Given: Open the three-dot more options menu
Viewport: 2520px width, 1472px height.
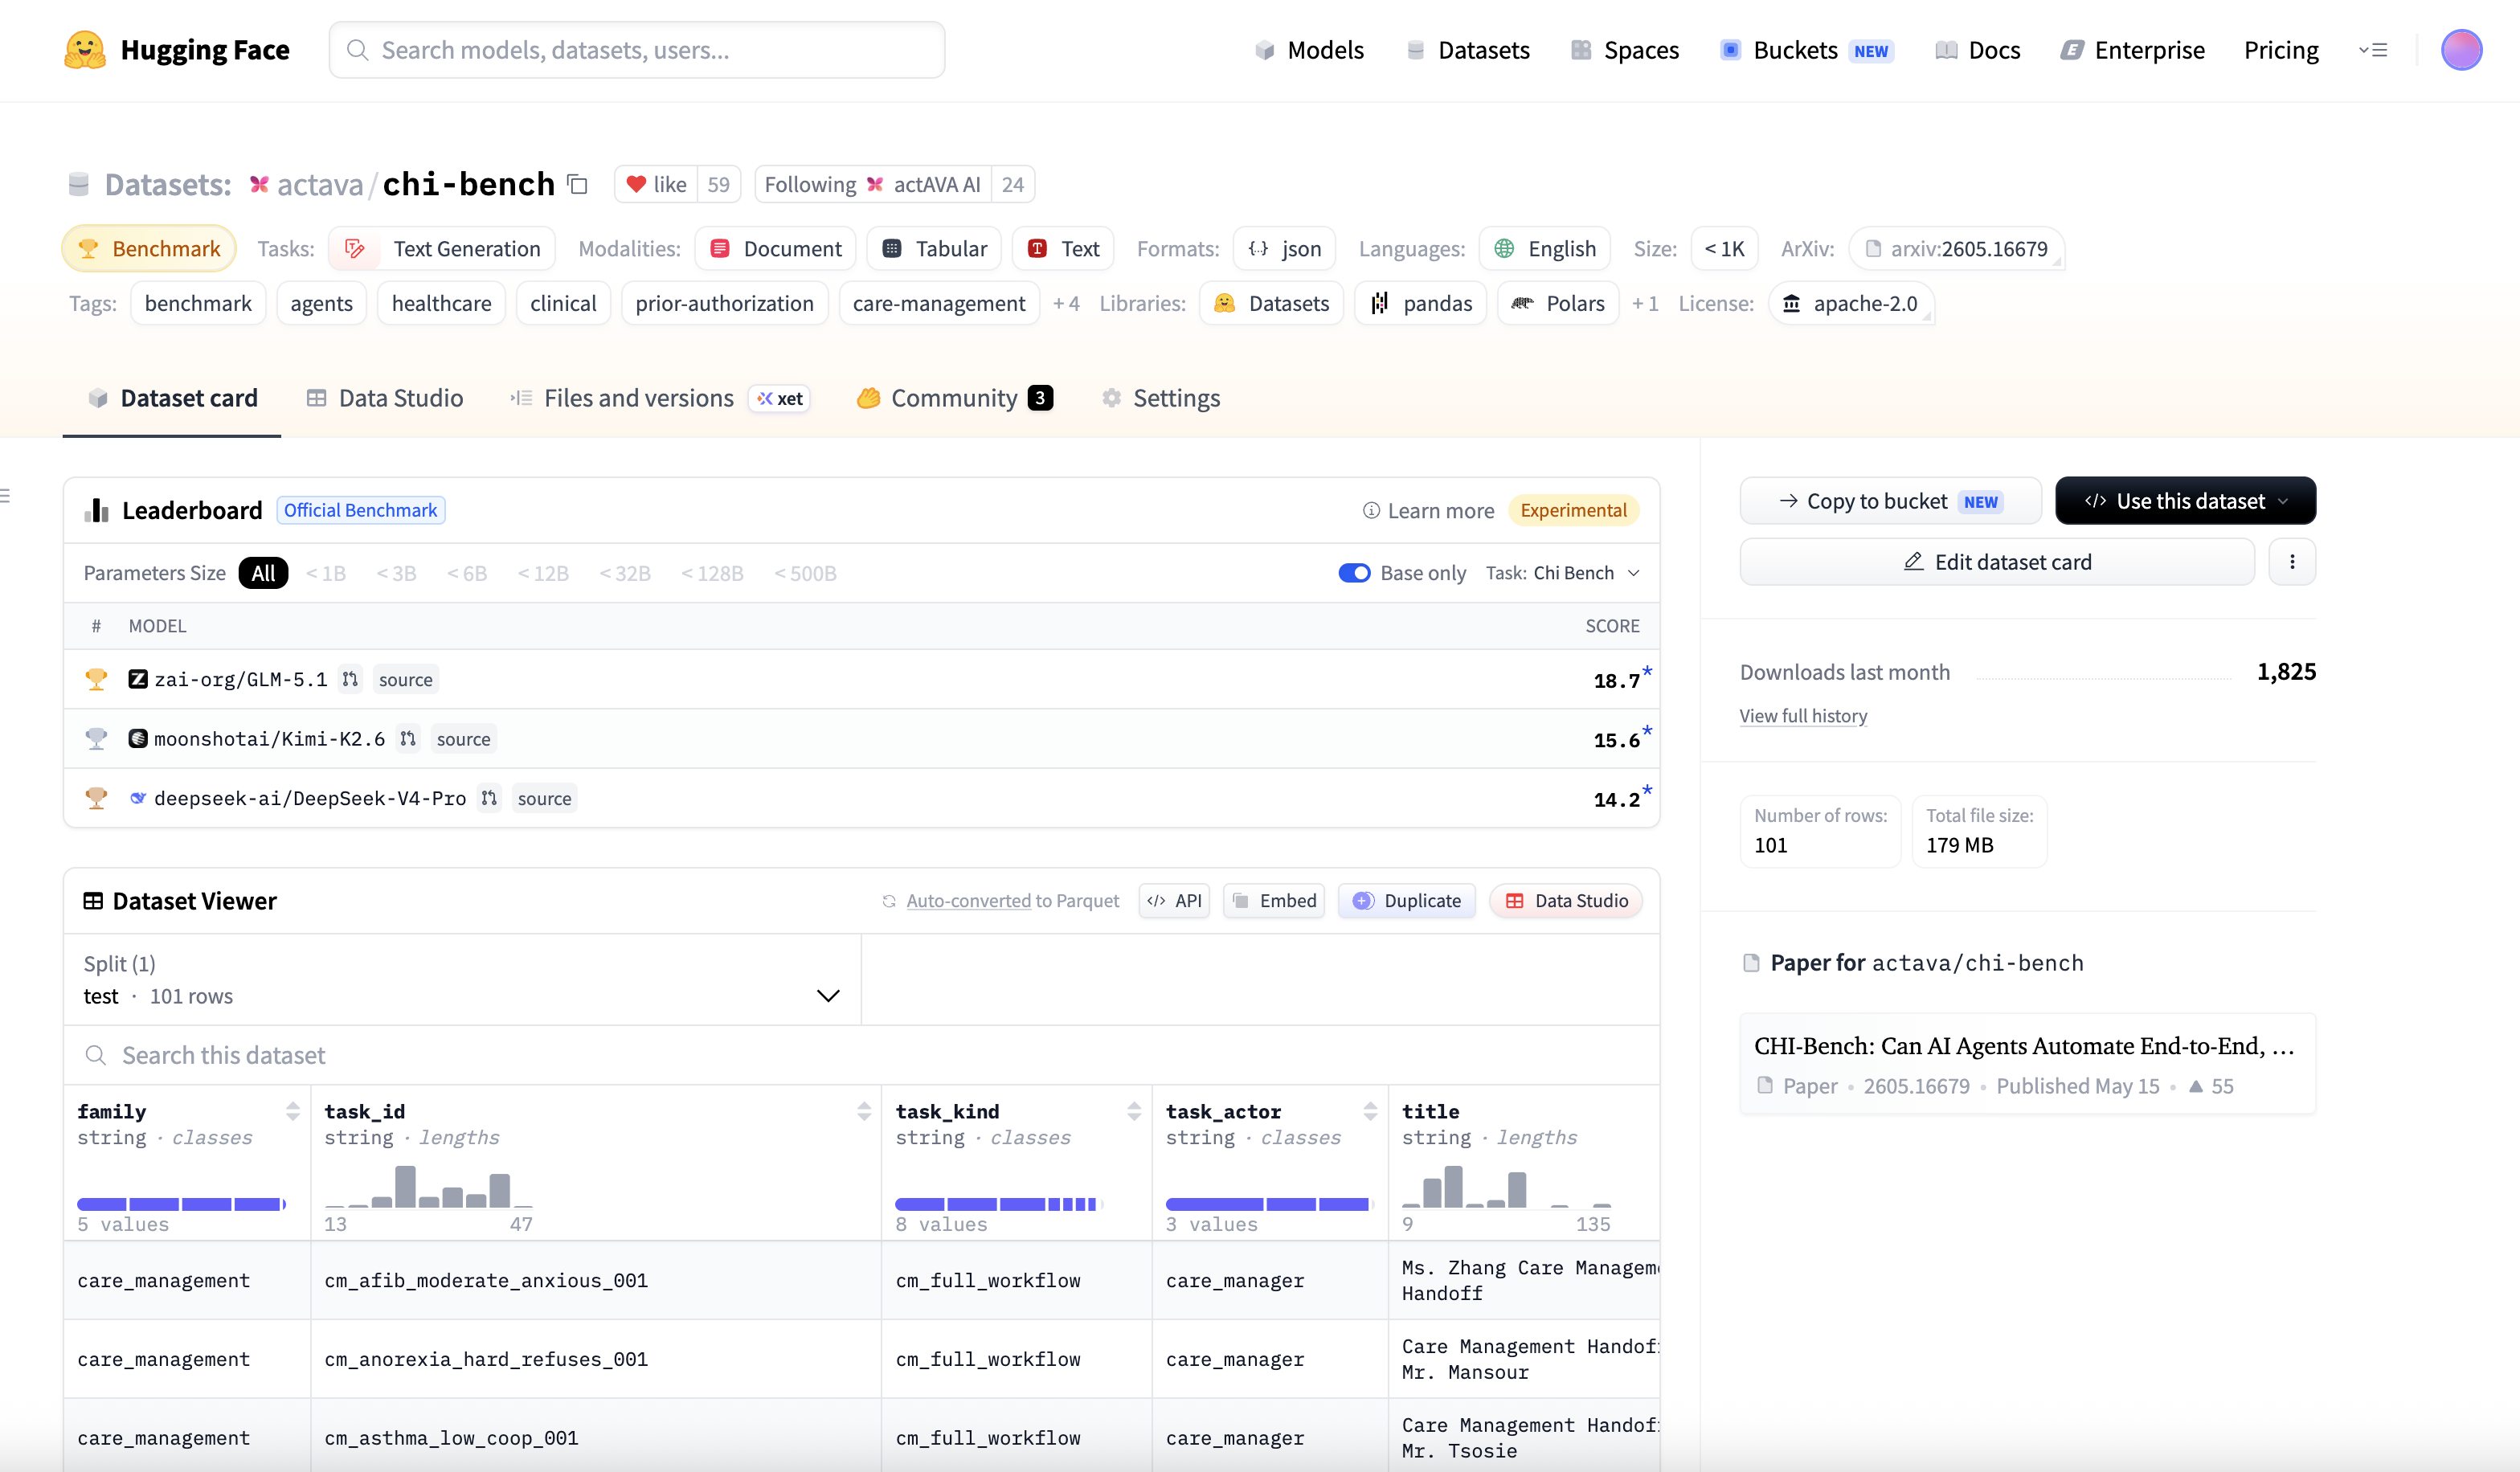Looking at the screenshot, I should (x=2292, y=562).
